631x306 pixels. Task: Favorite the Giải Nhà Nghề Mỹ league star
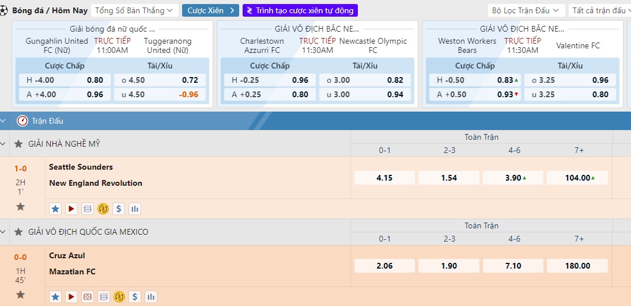pyautogui.click(x=18, y=144)
